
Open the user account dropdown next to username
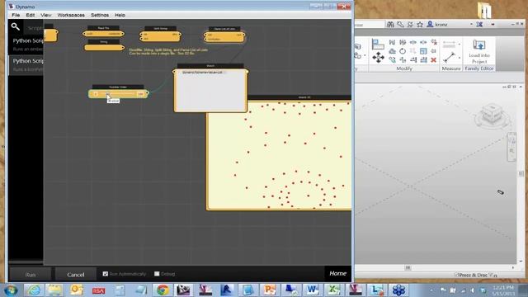pyautogui.click(x=471, y=24)
